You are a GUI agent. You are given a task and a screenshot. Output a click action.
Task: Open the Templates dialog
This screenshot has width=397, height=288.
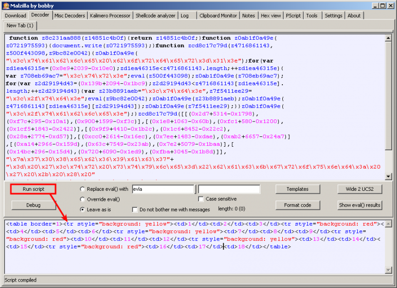click(x=298, y=189)
